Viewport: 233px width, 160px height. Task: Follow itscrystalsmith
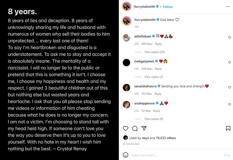coord(168,7)
